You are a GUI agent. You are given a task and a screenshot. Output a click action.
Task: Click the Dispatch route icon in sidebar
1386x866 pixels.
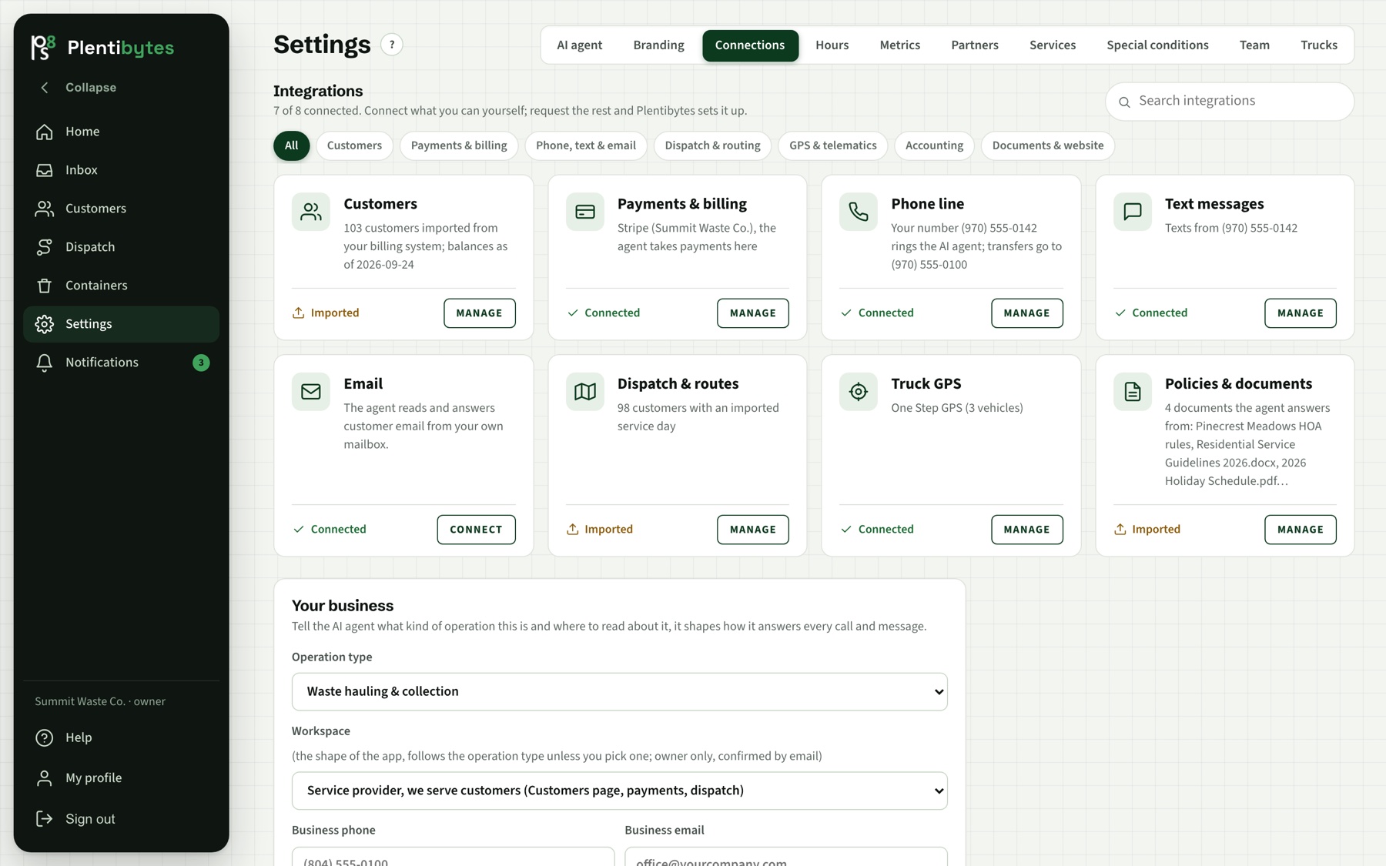45,247
